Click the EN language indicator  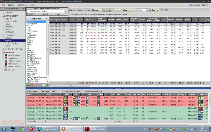point(145,129)
